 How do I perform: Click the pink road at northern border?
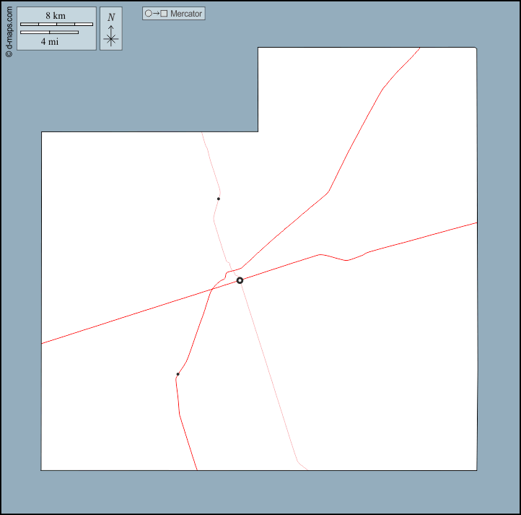[x=202, y=133]
